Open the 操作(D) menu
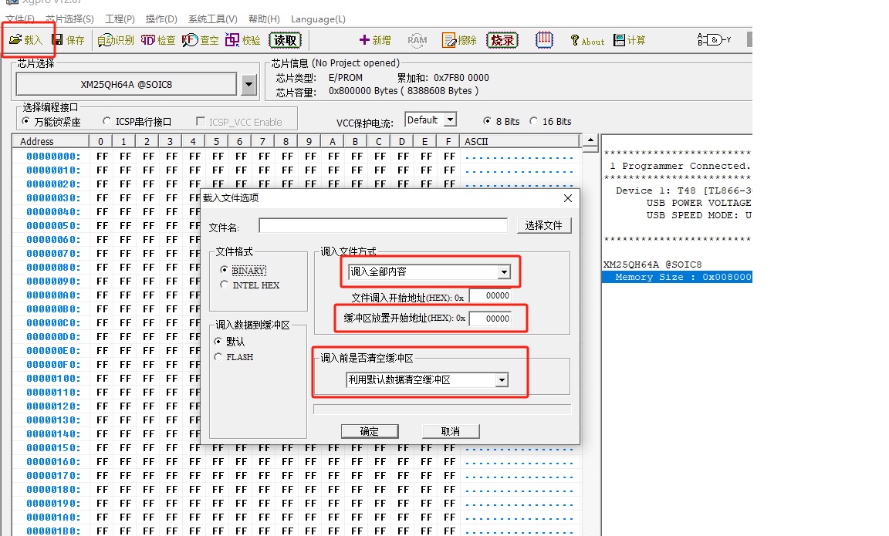Viewport: 889px width, 536px height. pos(161,19)
